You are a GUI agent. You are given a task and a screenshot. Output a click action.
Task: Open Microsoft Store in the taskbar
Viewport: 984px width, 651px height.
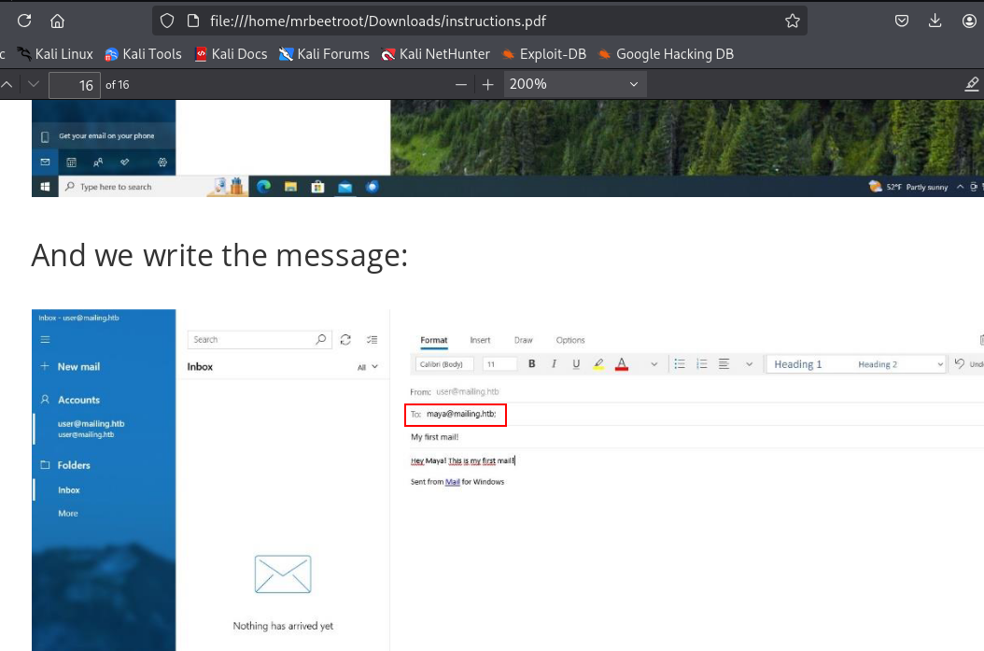point(317,187)
